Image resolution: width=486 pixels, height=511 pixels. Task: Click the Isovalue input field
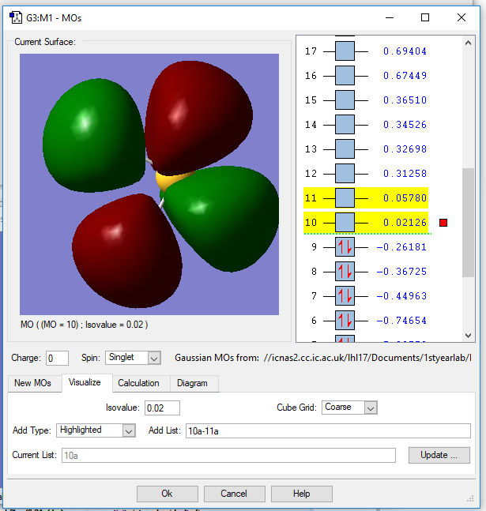coord(162,408)
